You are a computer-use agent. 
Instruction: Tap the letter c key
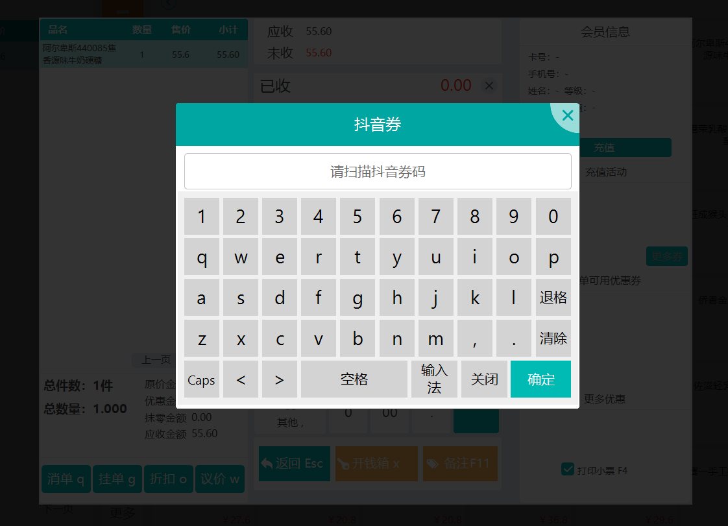(280, 339)
